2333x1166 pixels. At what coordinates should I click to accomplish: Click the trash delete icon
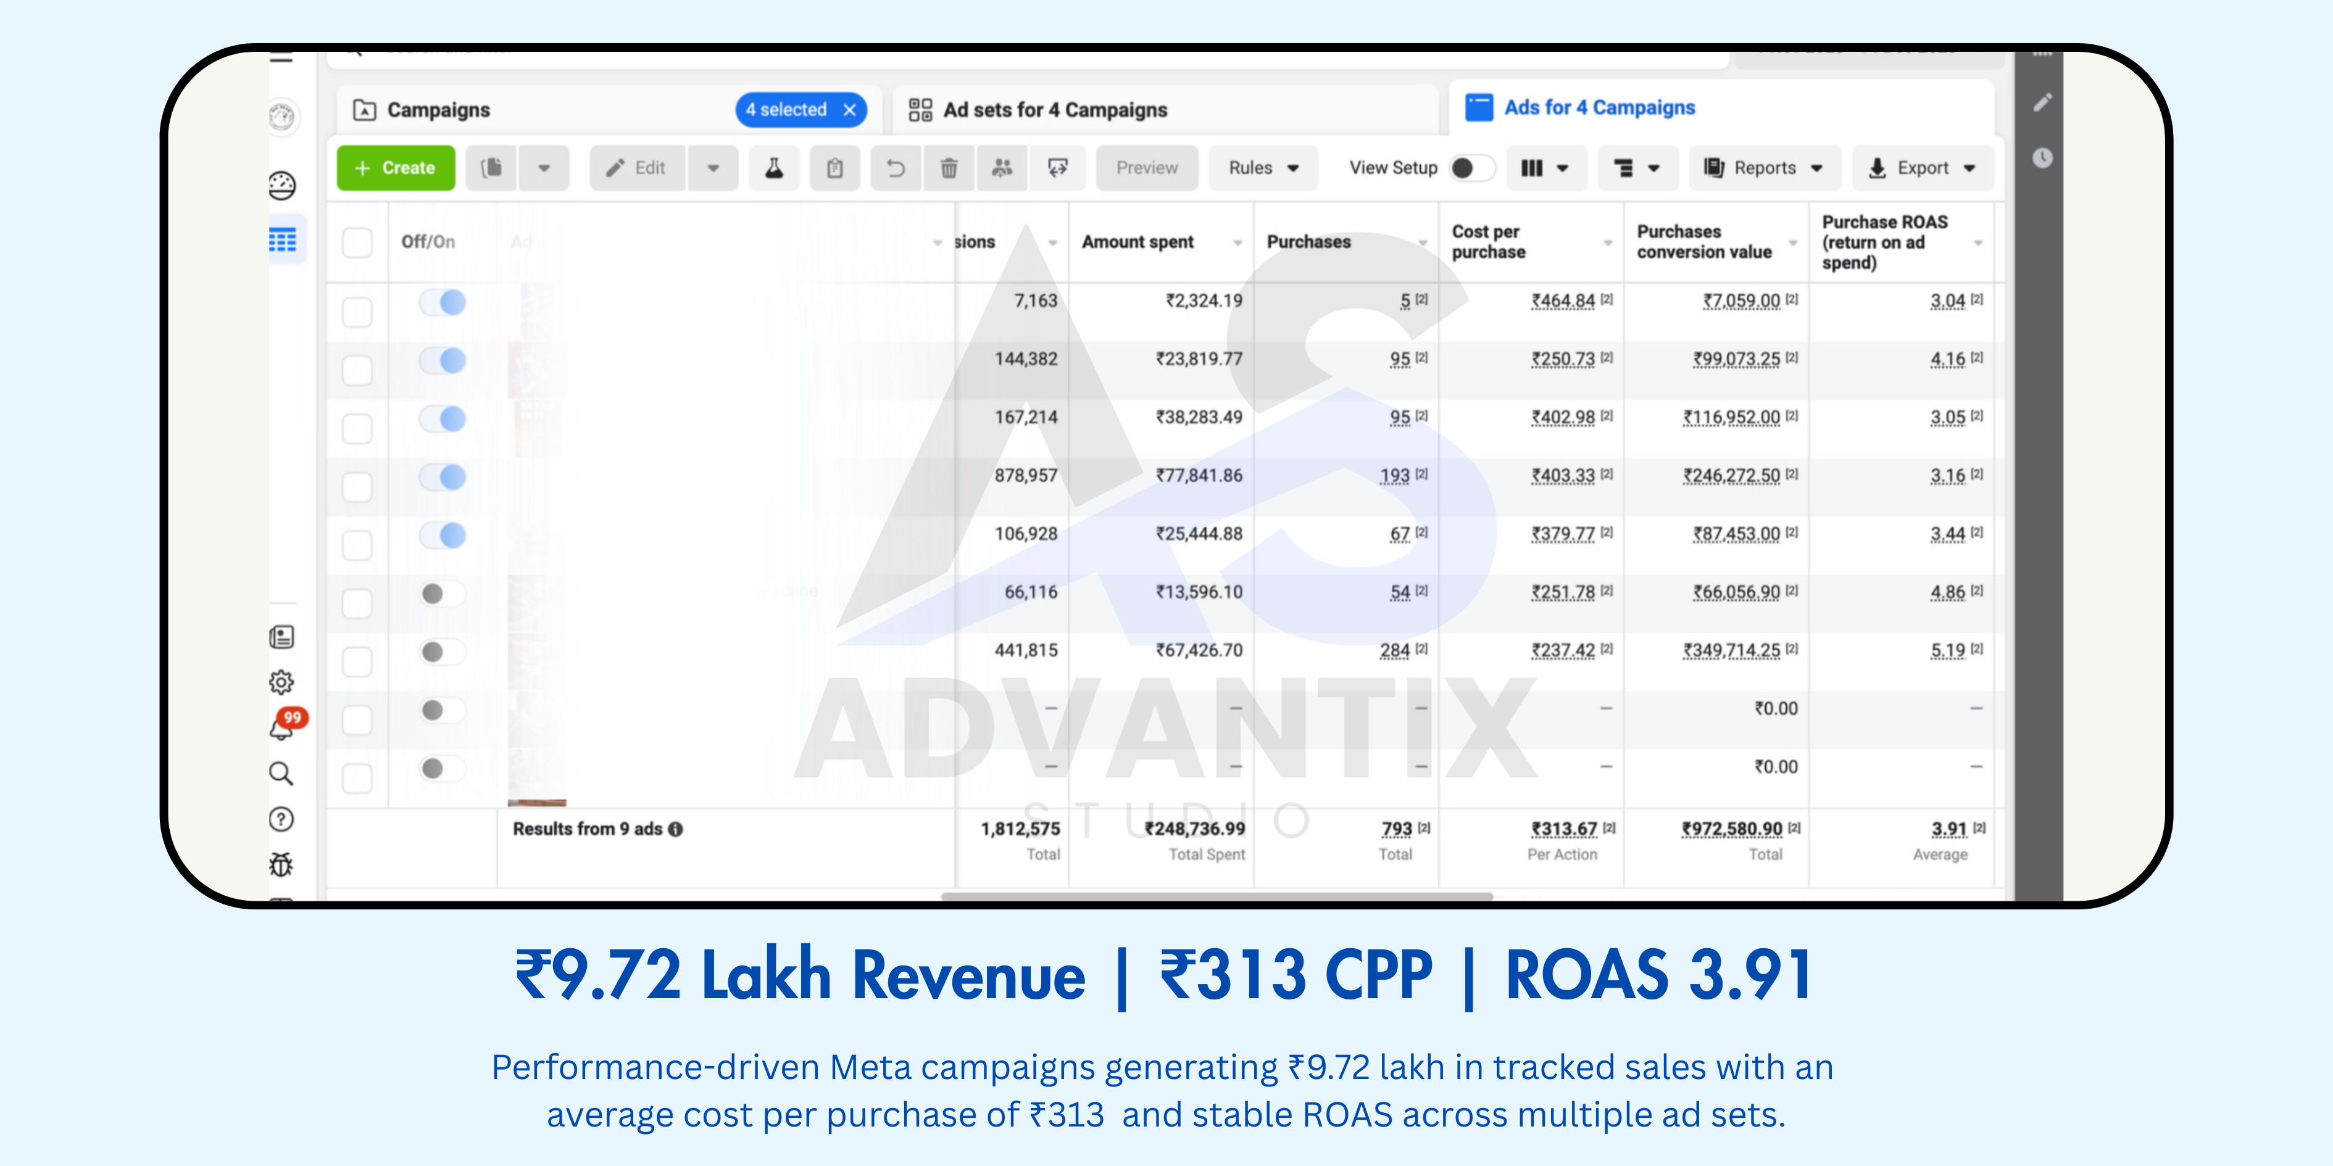[x=948, y=167]
